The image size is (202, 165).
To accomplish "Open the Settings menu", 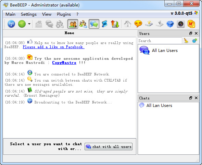I will (x=29, y=14).
